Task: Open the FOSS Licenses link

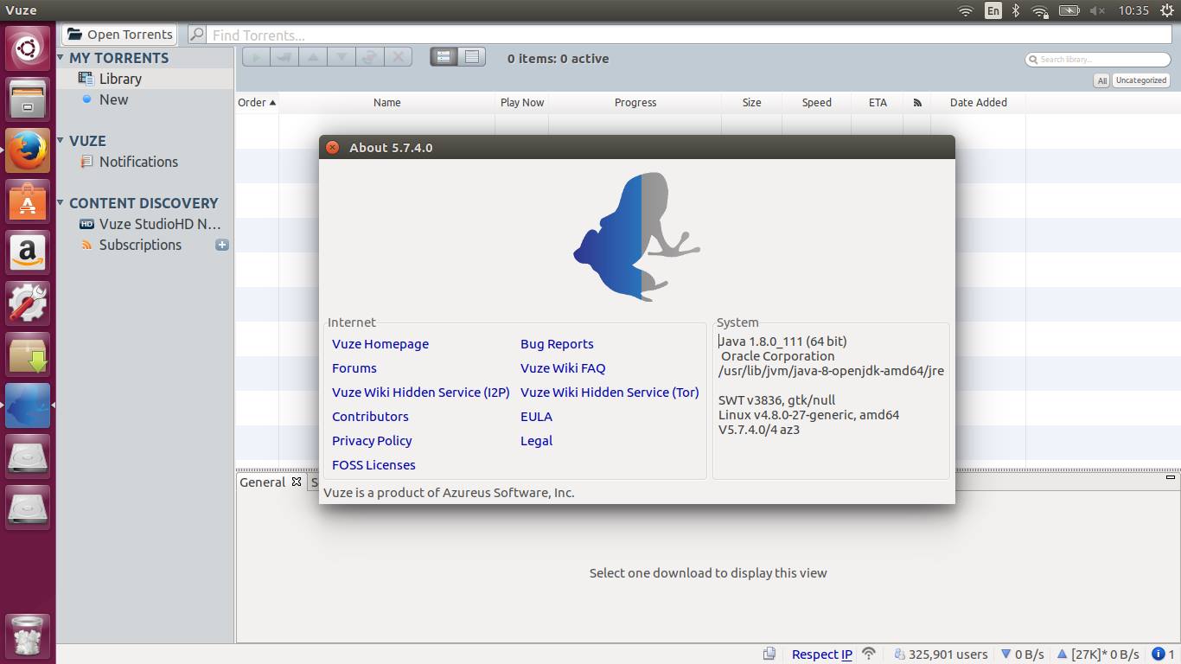Action: click(x=373, y=465)
